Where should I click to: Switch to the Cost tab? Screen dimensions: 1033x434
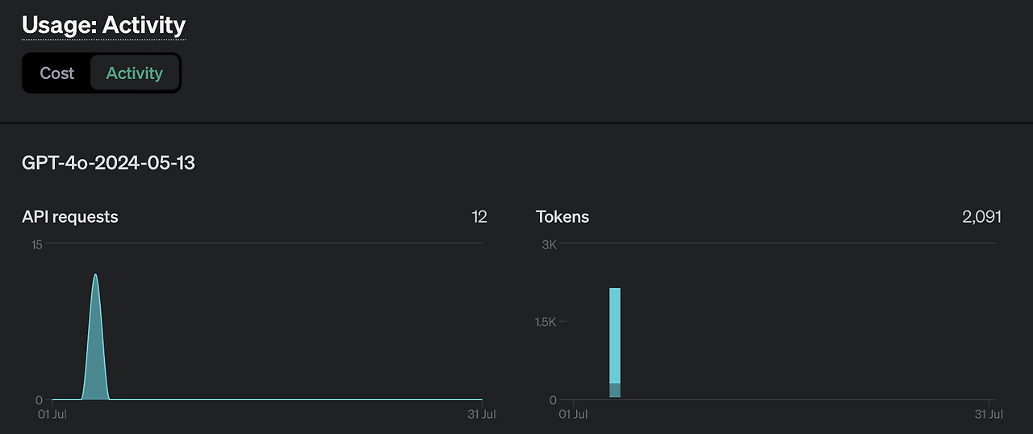click(56, 73)
